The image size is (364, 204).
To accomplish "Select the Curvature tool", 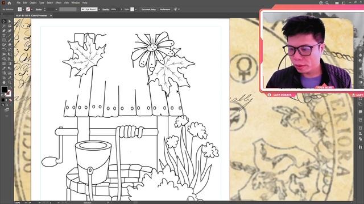I will pyautogui.click(x=10, y=31).
